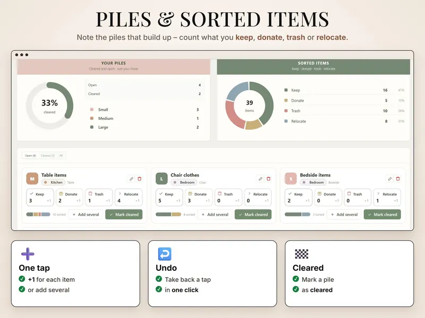Switch to the Open (4) tab
This screenshot has height=318, width=425.
coord(30,155)
